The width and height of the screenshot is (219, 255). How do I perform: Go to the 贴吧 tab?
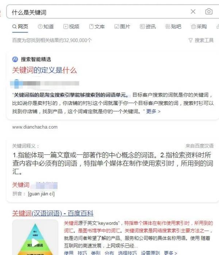173,27
